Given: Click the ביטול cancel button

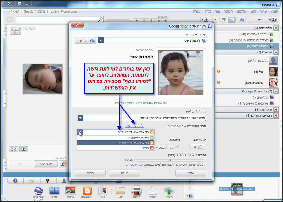Looking at the screenshot, I should [90, 173].
